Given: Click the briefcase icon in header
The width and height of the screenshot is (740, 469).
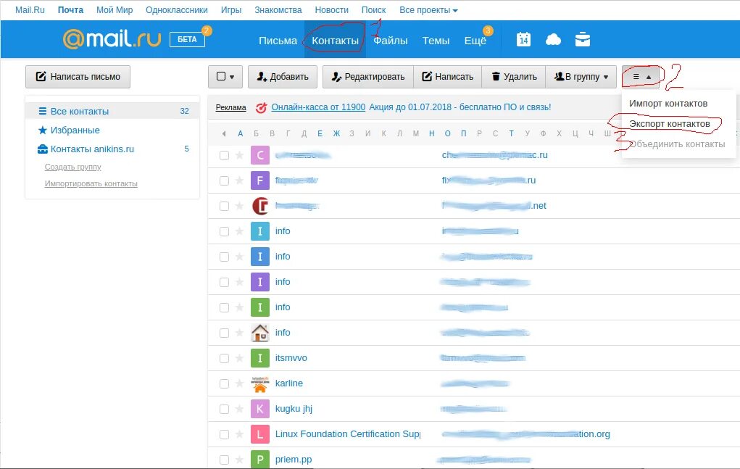Looking at the screenshot, I should coord(583,40).
